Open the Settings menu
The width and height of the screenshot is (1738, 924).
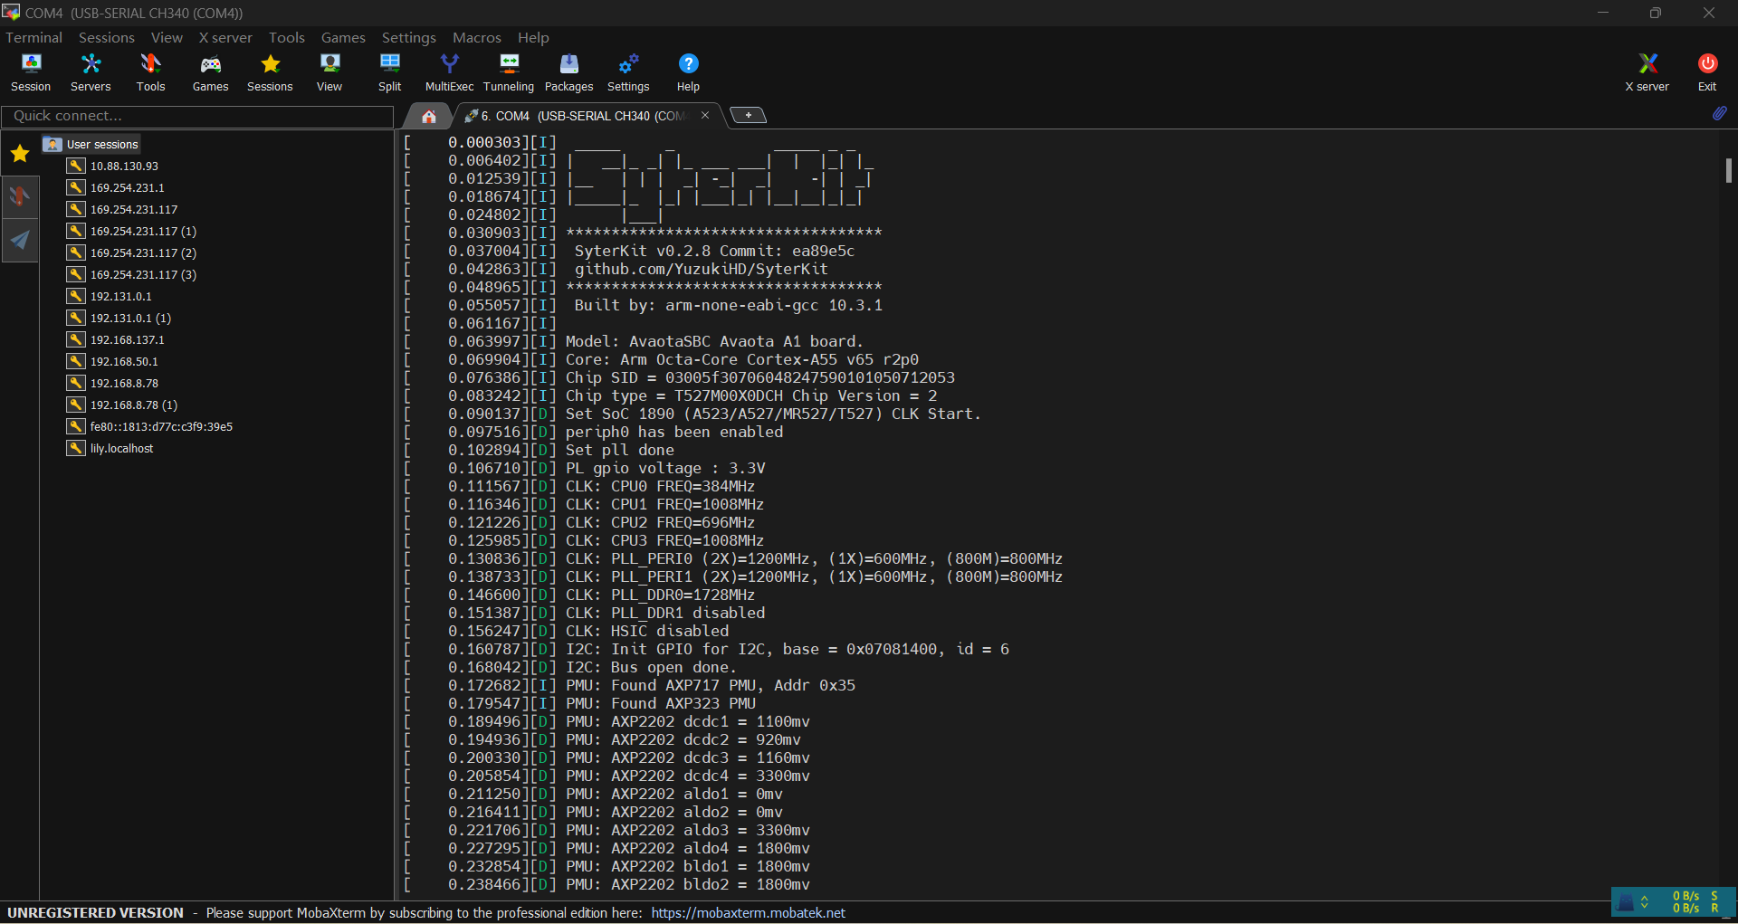pos(408,37)
